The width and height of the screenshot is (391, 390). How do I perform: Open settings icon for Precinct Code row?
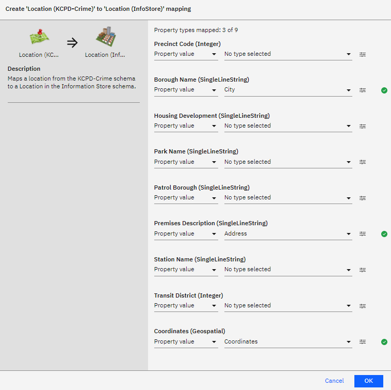pos(363,54)
